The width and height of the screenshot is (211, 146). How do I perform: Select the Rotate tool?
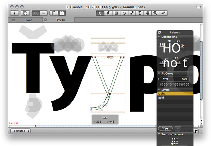point(124,13)
